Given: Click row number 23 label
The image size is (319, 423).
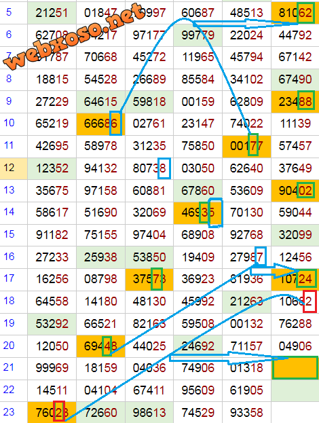Looking at the screenshot, I should pos(9,412).
